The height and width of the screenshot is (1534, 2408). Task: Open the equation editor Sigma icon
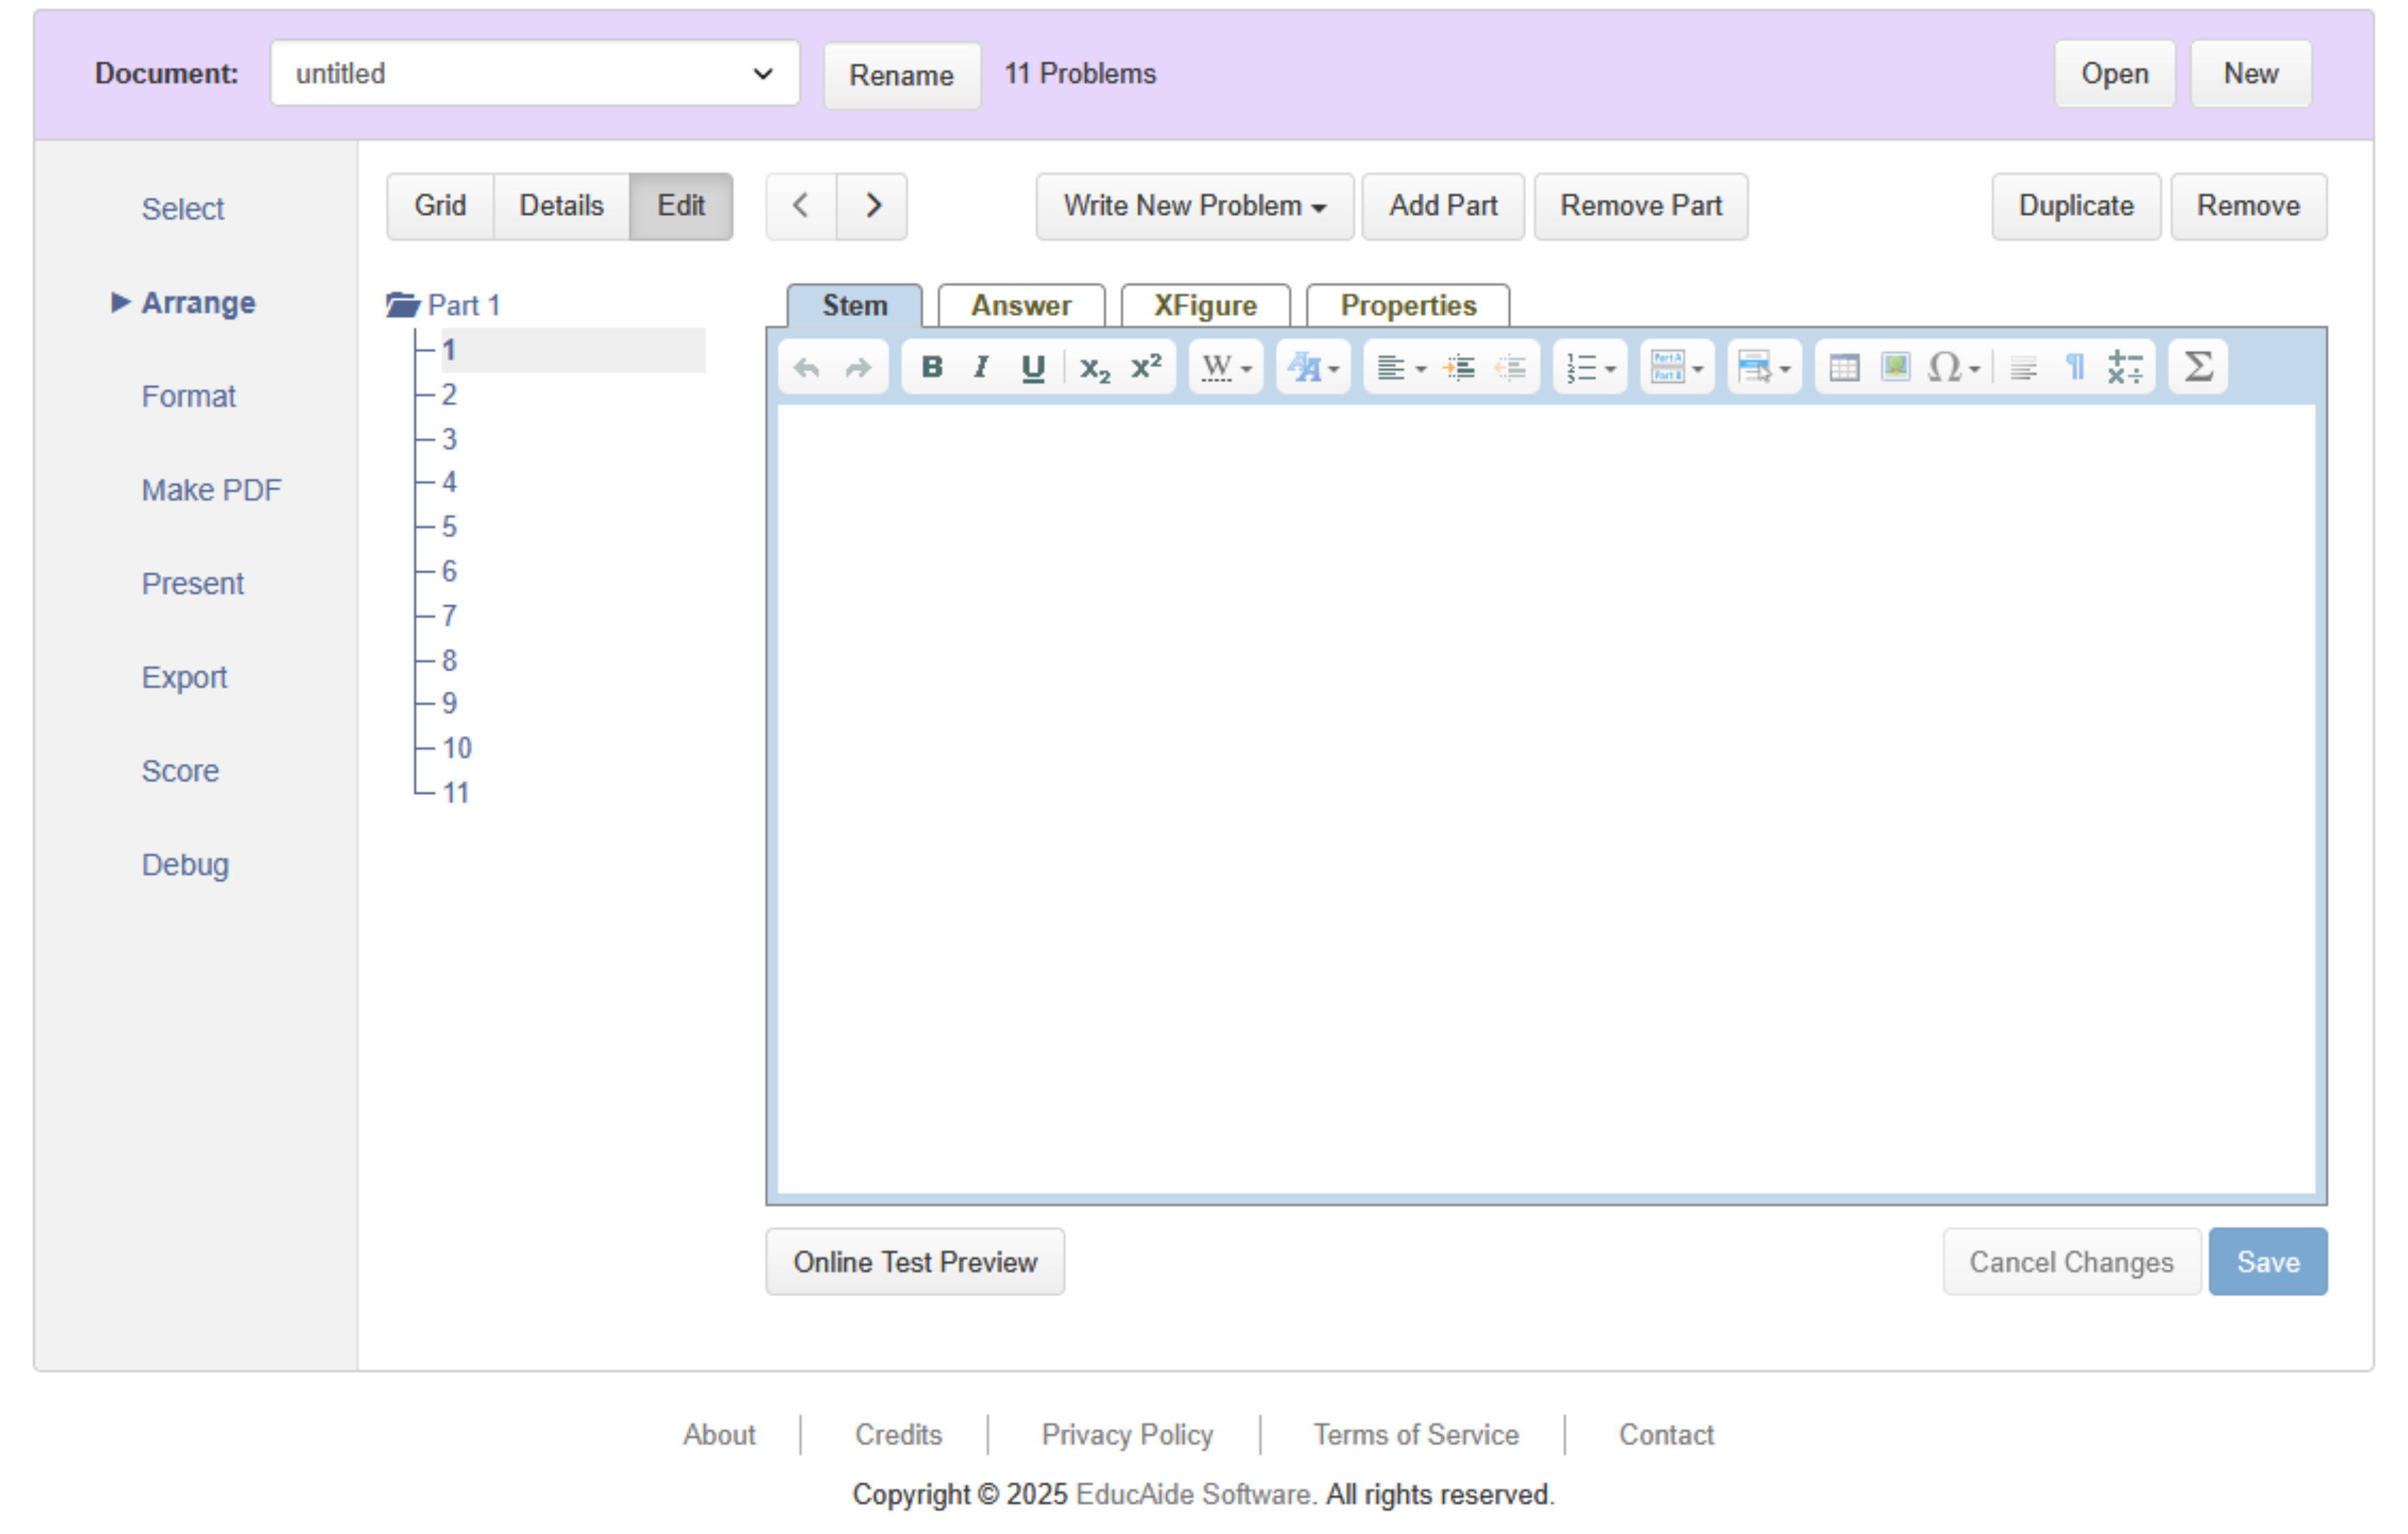(x=2199, y=368)
